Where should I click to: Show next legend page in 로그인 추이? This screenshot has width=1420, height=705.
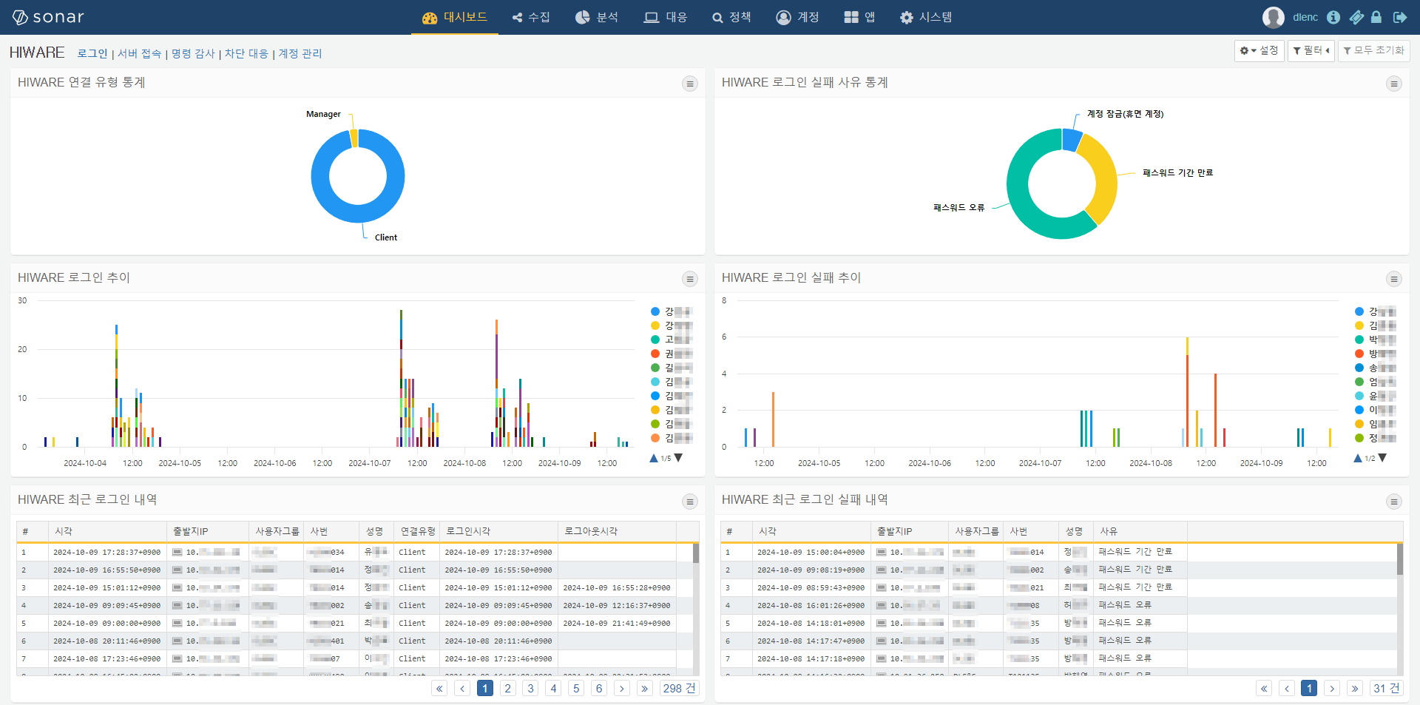pos(678,458)
